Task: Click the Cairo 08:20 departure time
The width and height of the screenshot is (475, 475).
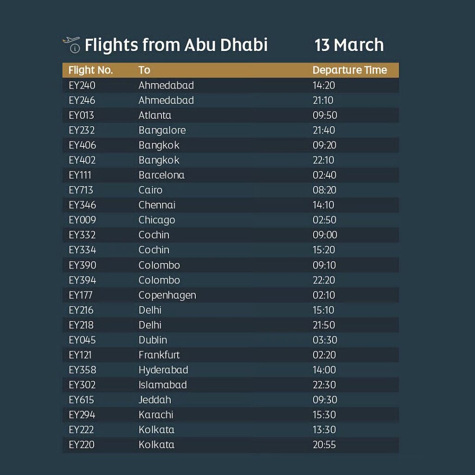Action: pos(324,190)
